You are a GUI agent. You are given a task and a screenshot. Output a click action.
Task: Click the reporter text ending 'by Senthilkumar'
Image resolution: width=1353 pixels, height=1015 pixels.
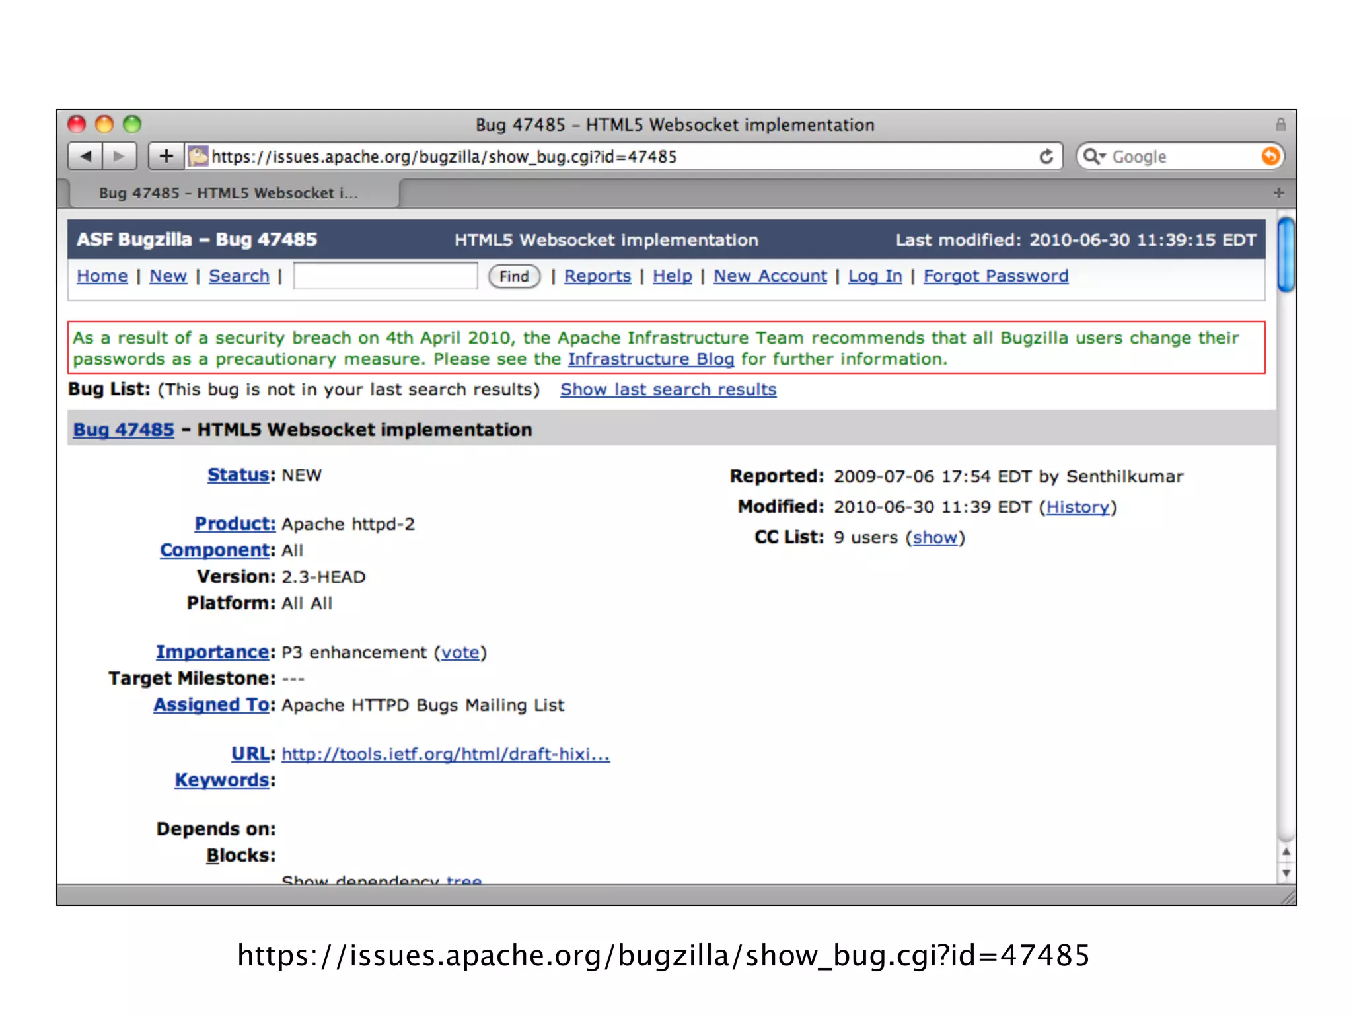(1008, 476)
